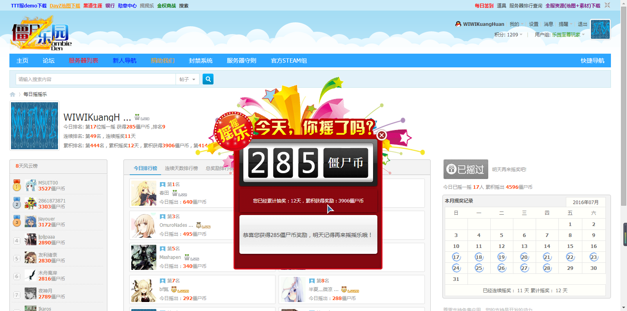Open the user avatar in header

click(600, 29)
